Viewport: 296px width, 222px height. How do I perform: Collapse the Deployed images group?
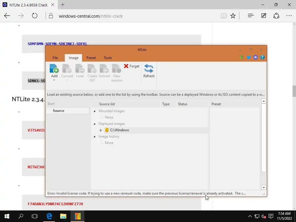pos(95,124)
